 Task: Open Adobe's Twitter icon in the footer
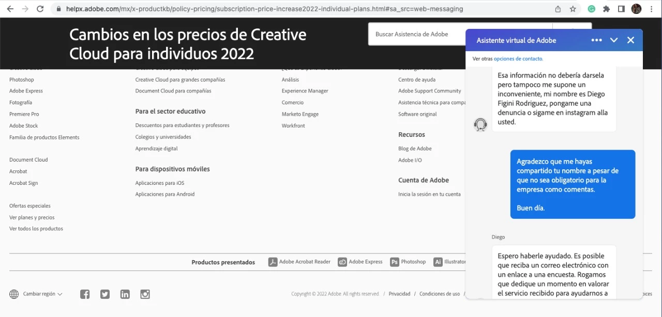pyautogui.click(x=105, y=294)
